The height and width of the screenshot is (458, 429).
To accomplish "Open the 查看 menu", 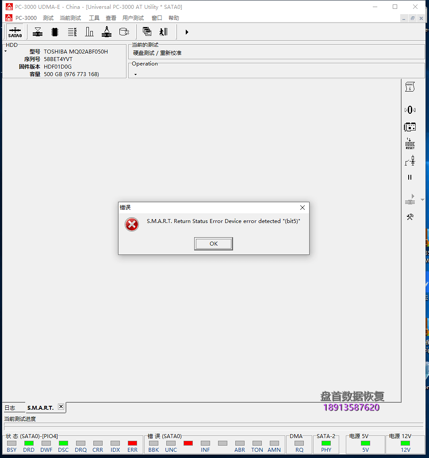I will pos(111,18).
